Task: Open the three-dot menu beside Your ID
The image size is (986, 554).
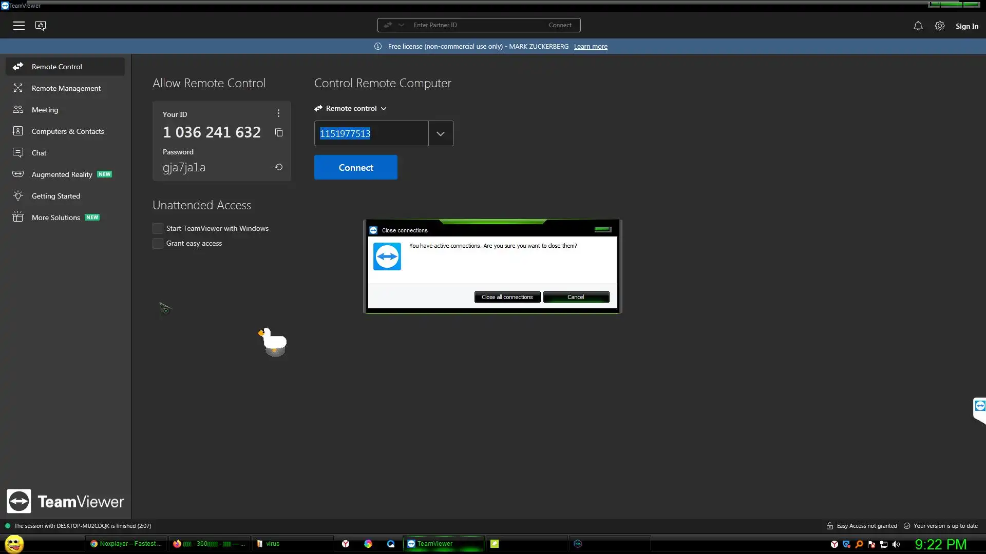Action: (x=278, y=113)
